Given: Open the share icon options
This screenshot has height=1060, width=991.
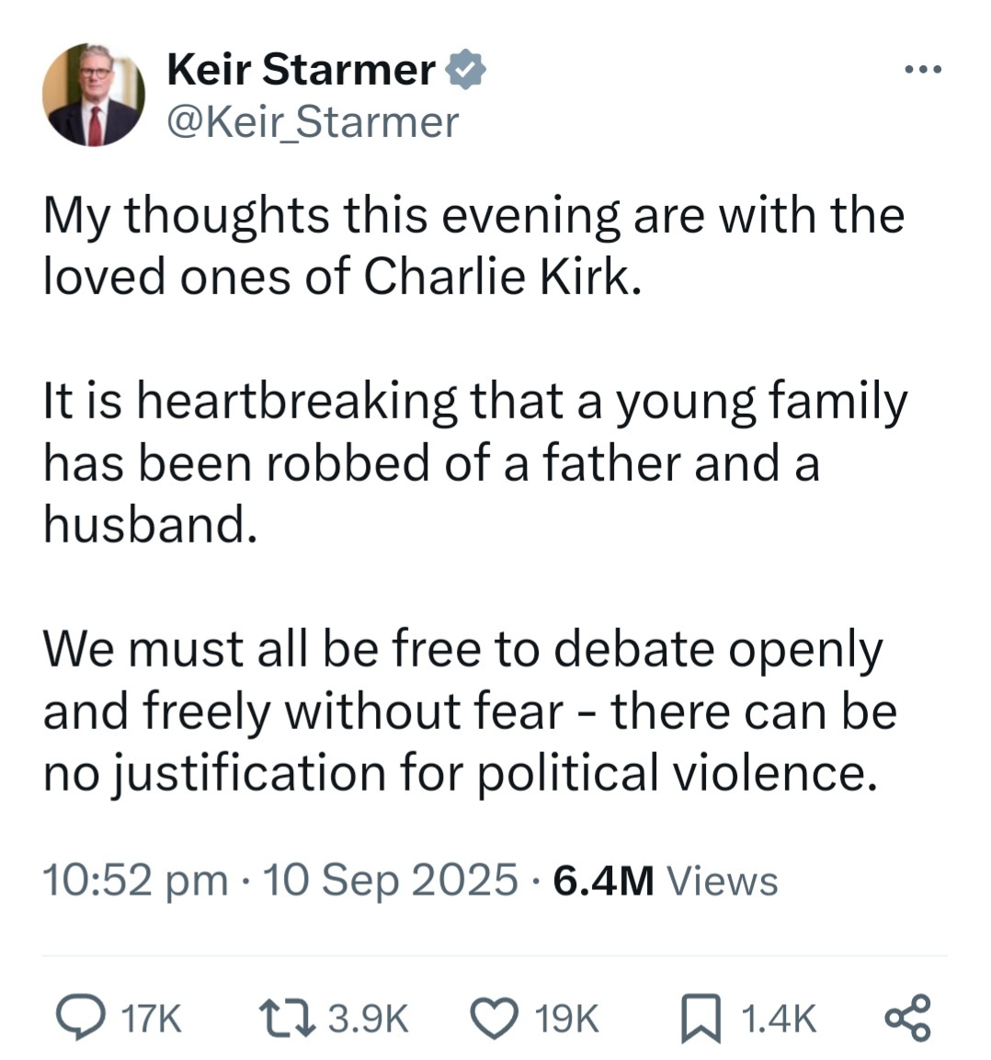Looking at the screenshot, I should [x=907, y=1018].
